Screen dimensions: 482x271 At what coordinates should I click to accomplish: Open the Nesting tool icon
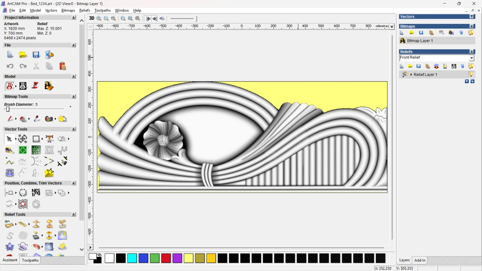(36, 192)
